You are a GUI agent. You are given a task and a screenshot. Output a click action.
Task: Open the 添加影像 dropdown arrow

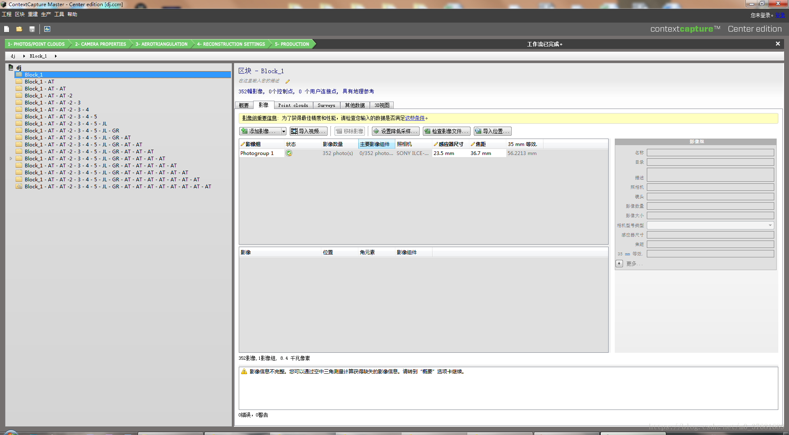[284, 131]
